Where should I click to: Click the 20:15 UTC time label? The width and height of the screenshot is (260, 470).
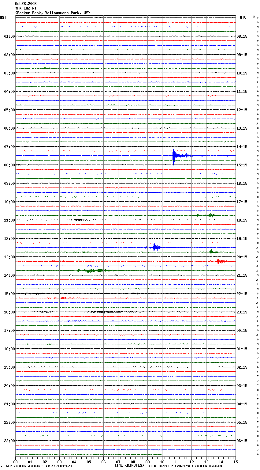(242, 257)
